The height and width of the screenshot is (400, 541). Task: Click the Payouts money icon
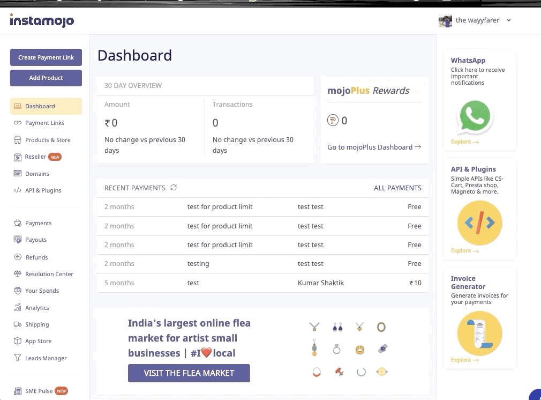point(18,239)
